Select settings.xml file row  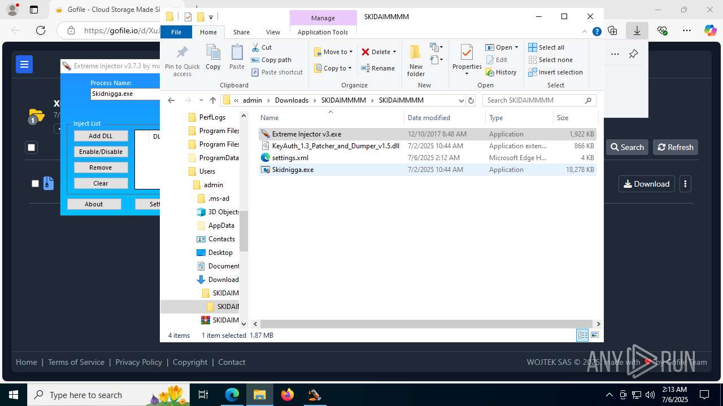[427, 158]
